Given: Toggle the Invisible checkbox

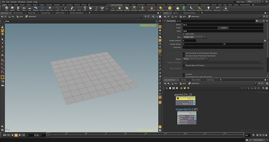Looking at the screenshot, I should pos(184,74).
